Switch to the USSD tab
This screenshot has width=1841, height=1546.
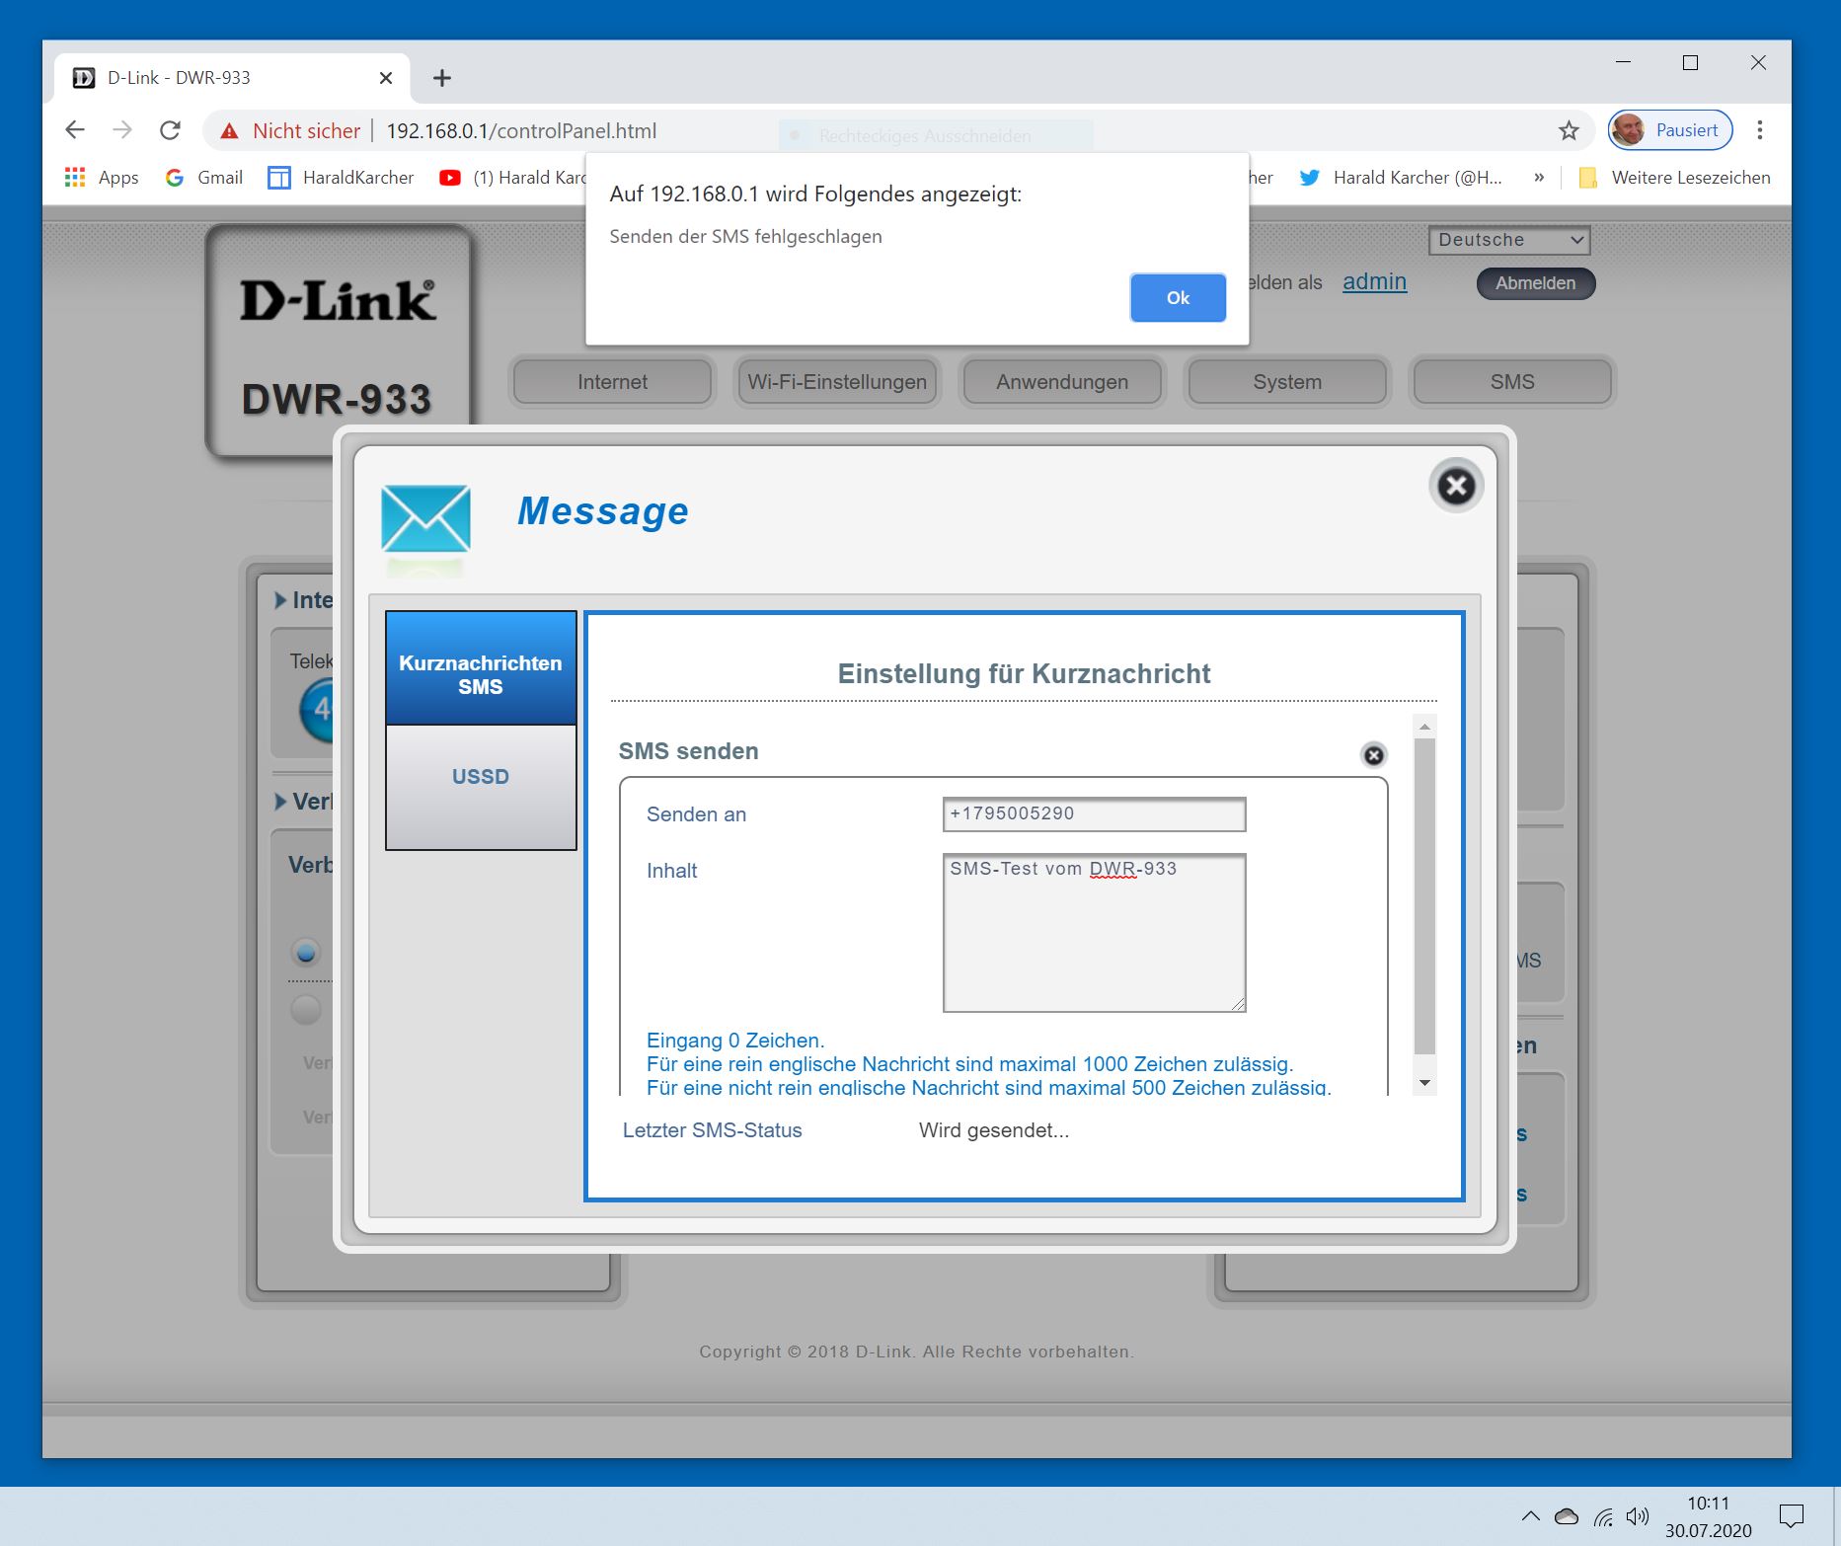481,787
